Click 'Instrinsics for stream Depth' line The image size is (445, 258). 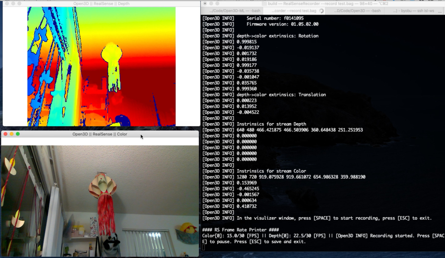pyautogui.click(x=271, y=124)
